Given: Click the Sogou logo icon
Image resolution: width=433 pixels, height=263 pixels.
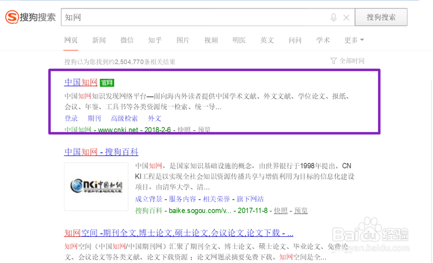Looking at the screenshot, I should tap(12, 17).
